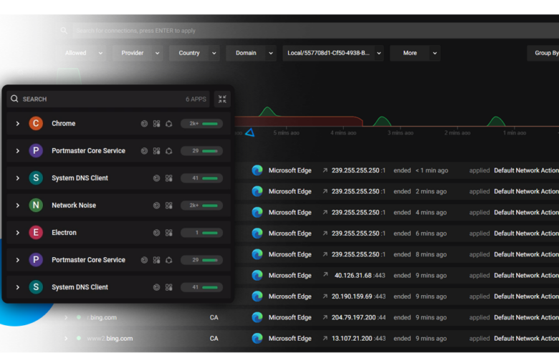559x358 pixels.
Task: Expand the Network Noise row chevron
Action: [x=17, y=205]
